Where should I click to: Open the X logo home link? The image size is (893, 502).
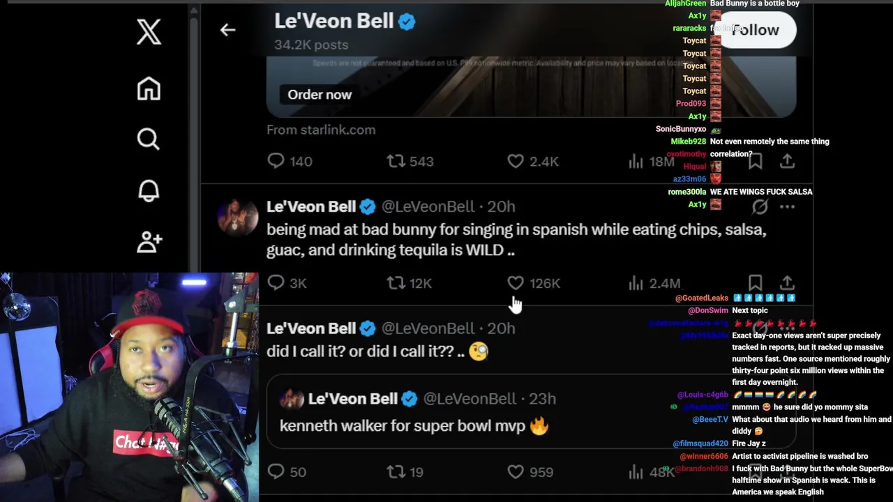click(149, 32)
